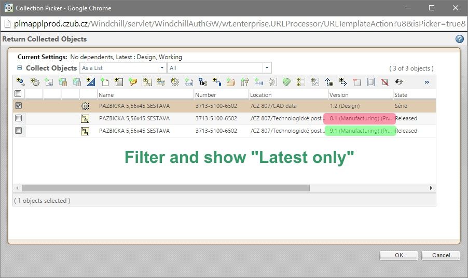Click the scrollbar left arrow
The height and width of the screenshot is (278, 468).
[x=17, y=188]
